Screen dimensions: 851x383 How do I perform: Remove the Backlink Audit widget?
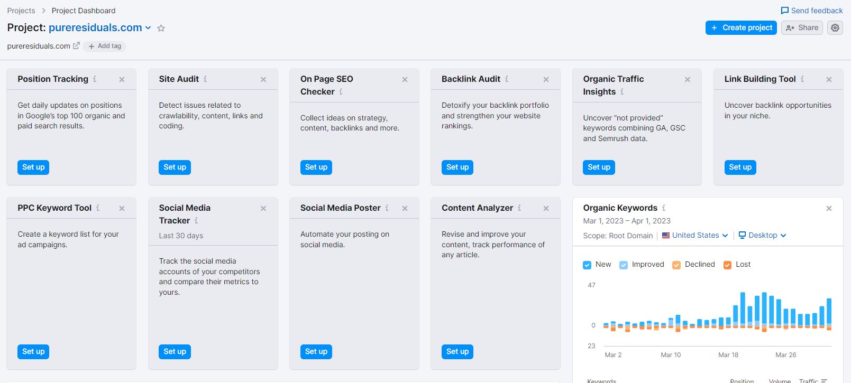[546, 80]
